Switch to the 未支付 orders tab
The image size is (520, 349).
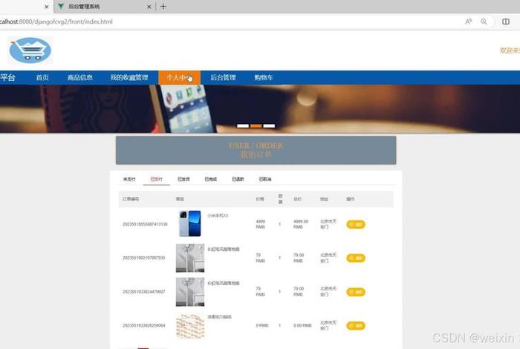[x=130, y=179]
